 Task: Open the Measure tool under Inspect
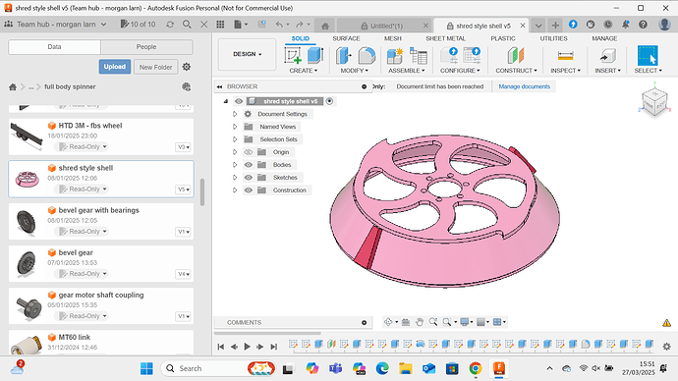(565, 55)
